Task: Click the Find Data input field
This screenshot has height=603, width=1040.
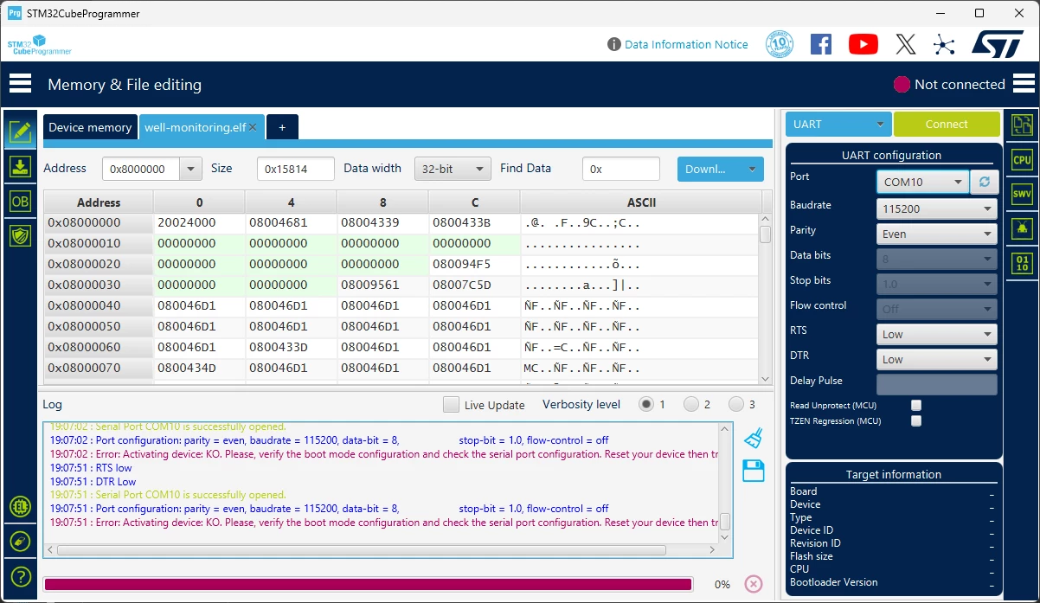Action: point(621,170)
